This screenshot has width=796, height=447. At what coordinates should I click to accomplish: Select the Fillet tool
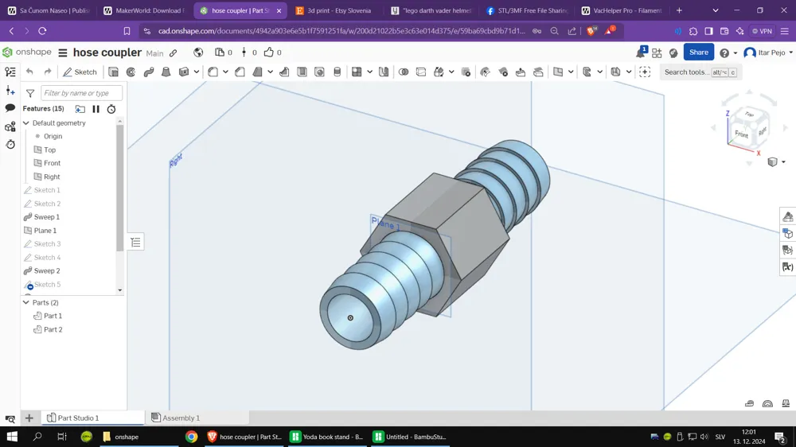tap(213, 72)
